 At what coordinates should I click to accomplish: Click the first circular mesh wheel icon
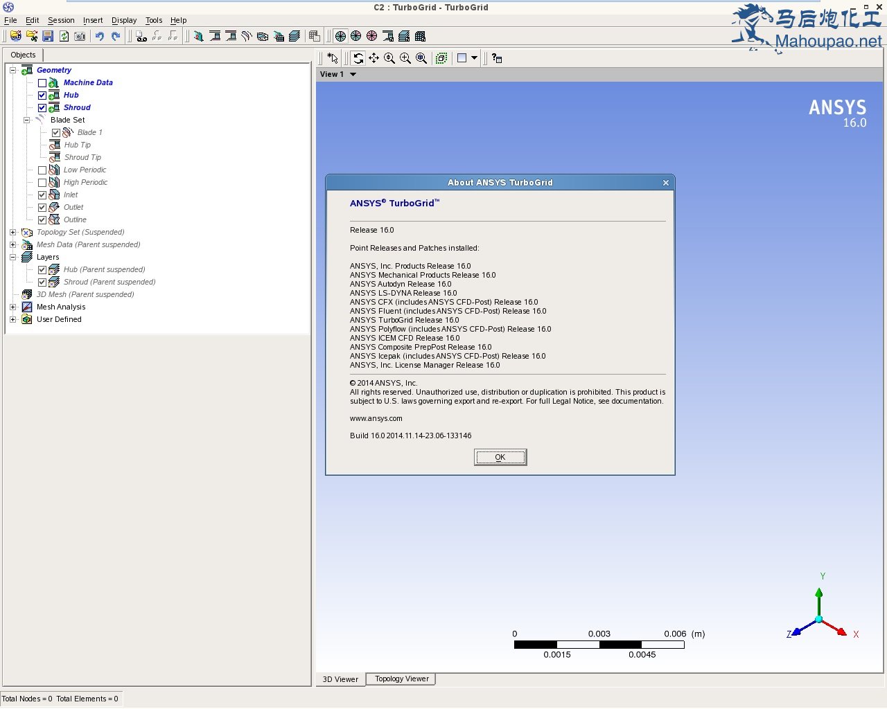click(340, 36)
